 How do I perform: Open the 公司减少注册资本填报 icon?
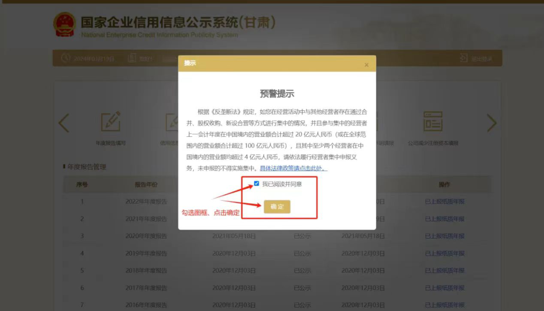click(433, 122)
